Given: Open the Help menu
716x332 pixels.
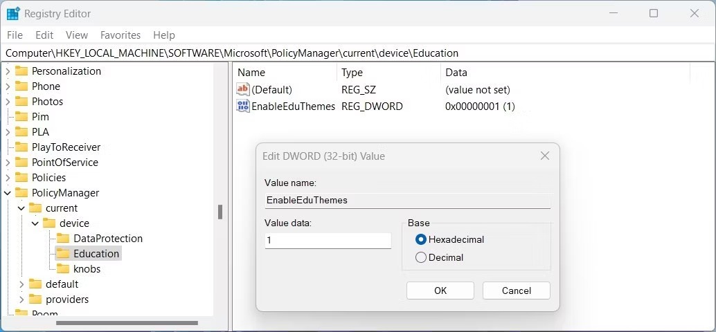Looking at the screenshot, I should [164, 35].
